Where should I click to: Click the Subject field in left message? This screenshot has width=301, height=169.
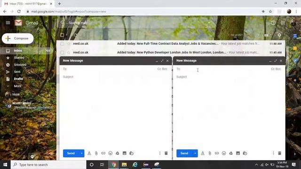coord(115,77)
